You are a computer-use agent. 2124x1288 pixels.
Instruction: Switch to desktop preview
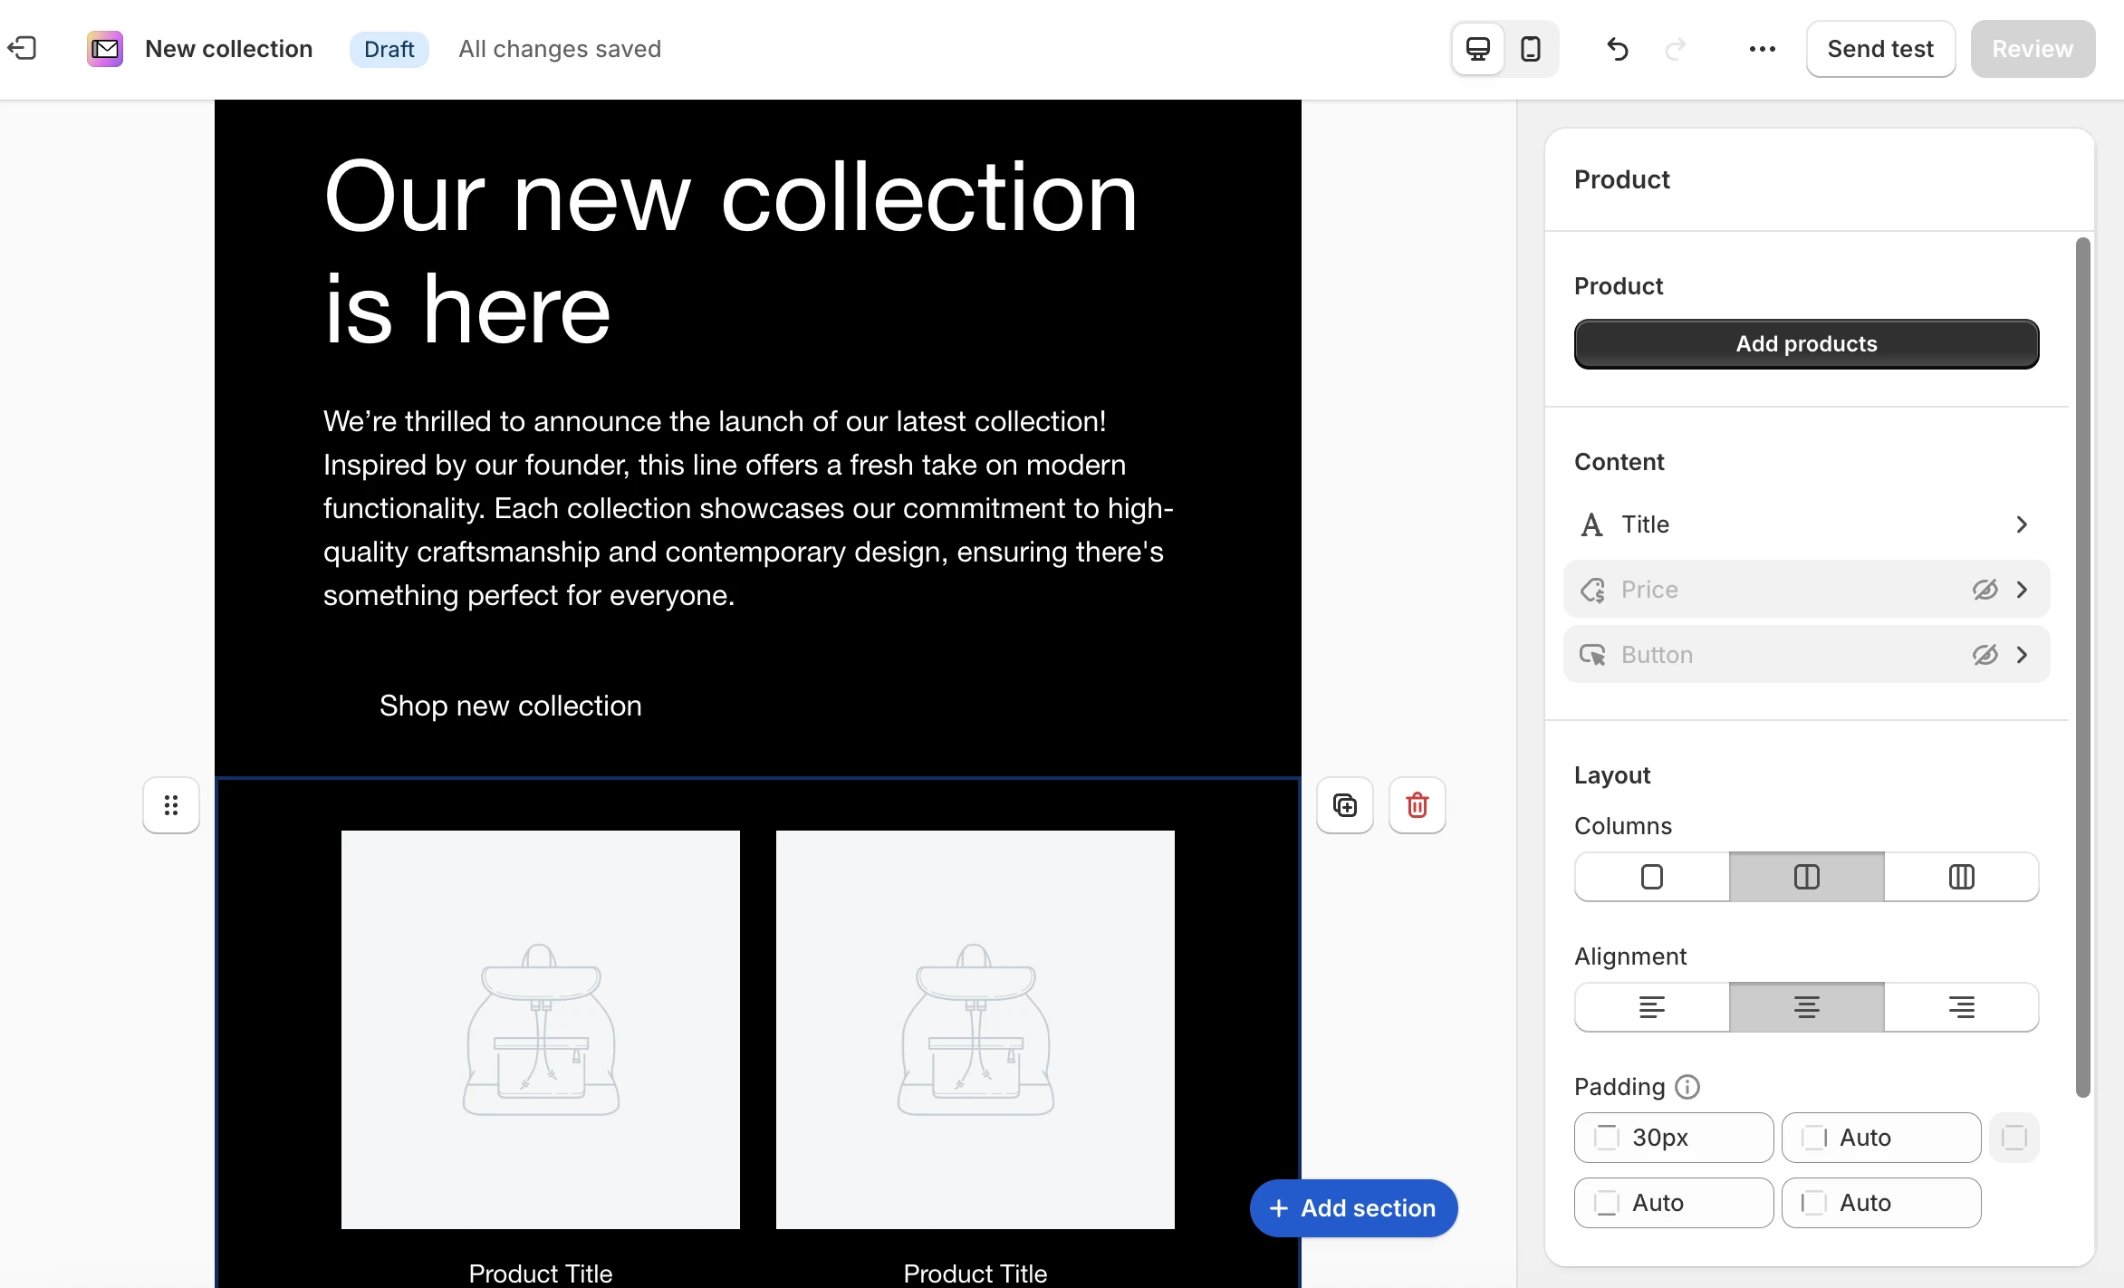[x=1477, y=49]
